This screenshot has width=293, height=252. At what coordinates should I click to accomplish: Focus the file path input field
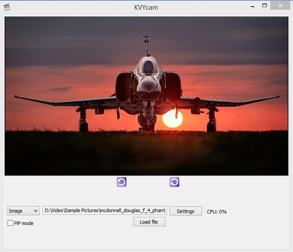pyautogui.click(x=104, y=210)
